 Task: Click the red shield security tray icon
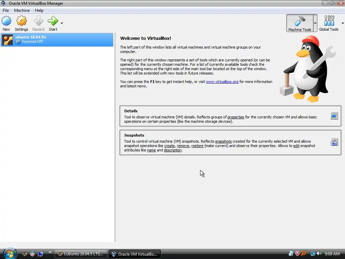pyautogui.click(x=297, y=254)
